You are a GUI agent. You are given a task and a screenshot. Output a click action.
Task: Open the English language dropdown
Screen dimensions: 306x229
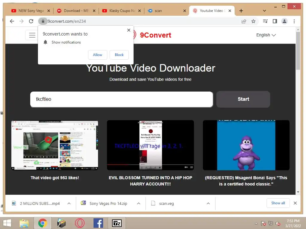point(266,35)
